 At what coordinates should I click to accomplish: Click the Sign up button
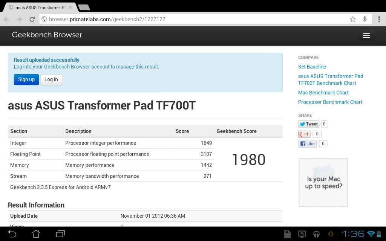click(26, 79)
